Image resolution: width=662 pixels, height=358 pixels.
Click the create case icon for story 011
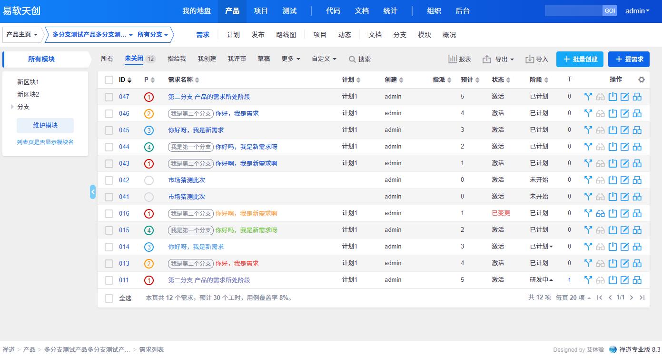[x=637, y=280]
